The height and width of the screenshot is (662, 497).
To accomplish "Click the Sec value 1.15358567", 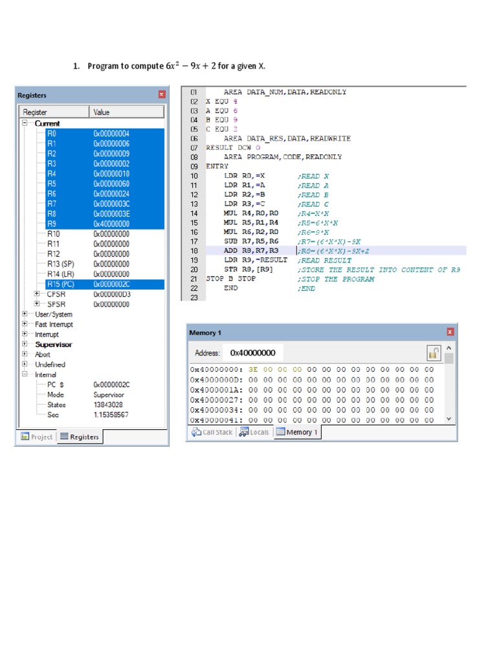I will point(111,414).
